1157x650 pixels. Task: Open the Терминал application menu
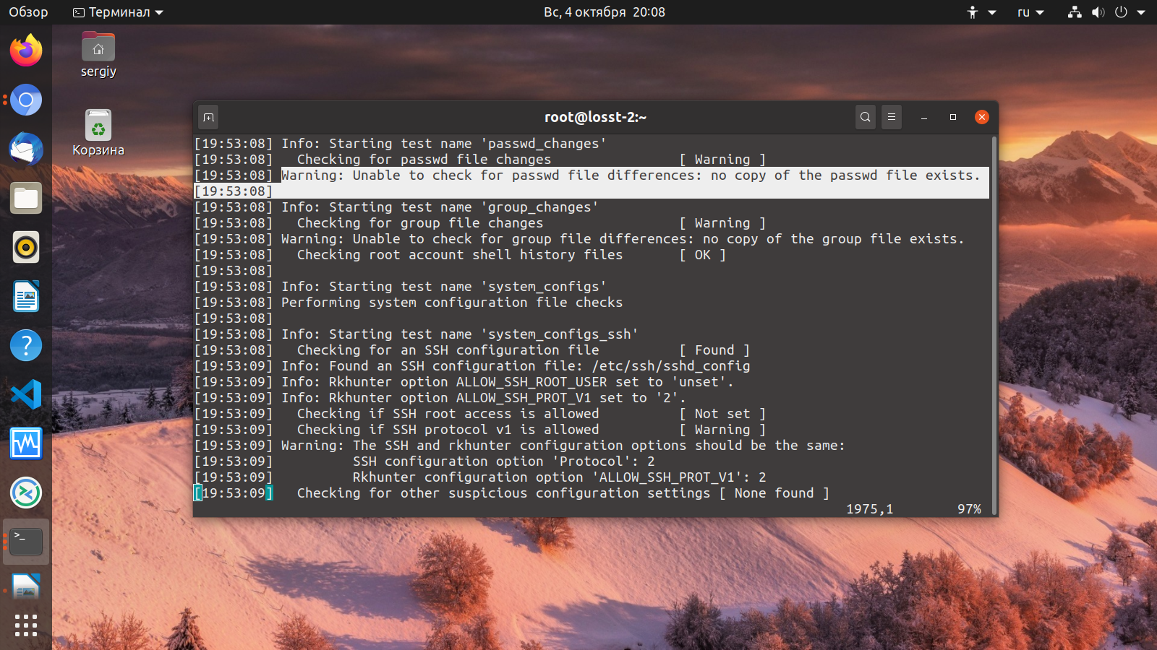119,12
